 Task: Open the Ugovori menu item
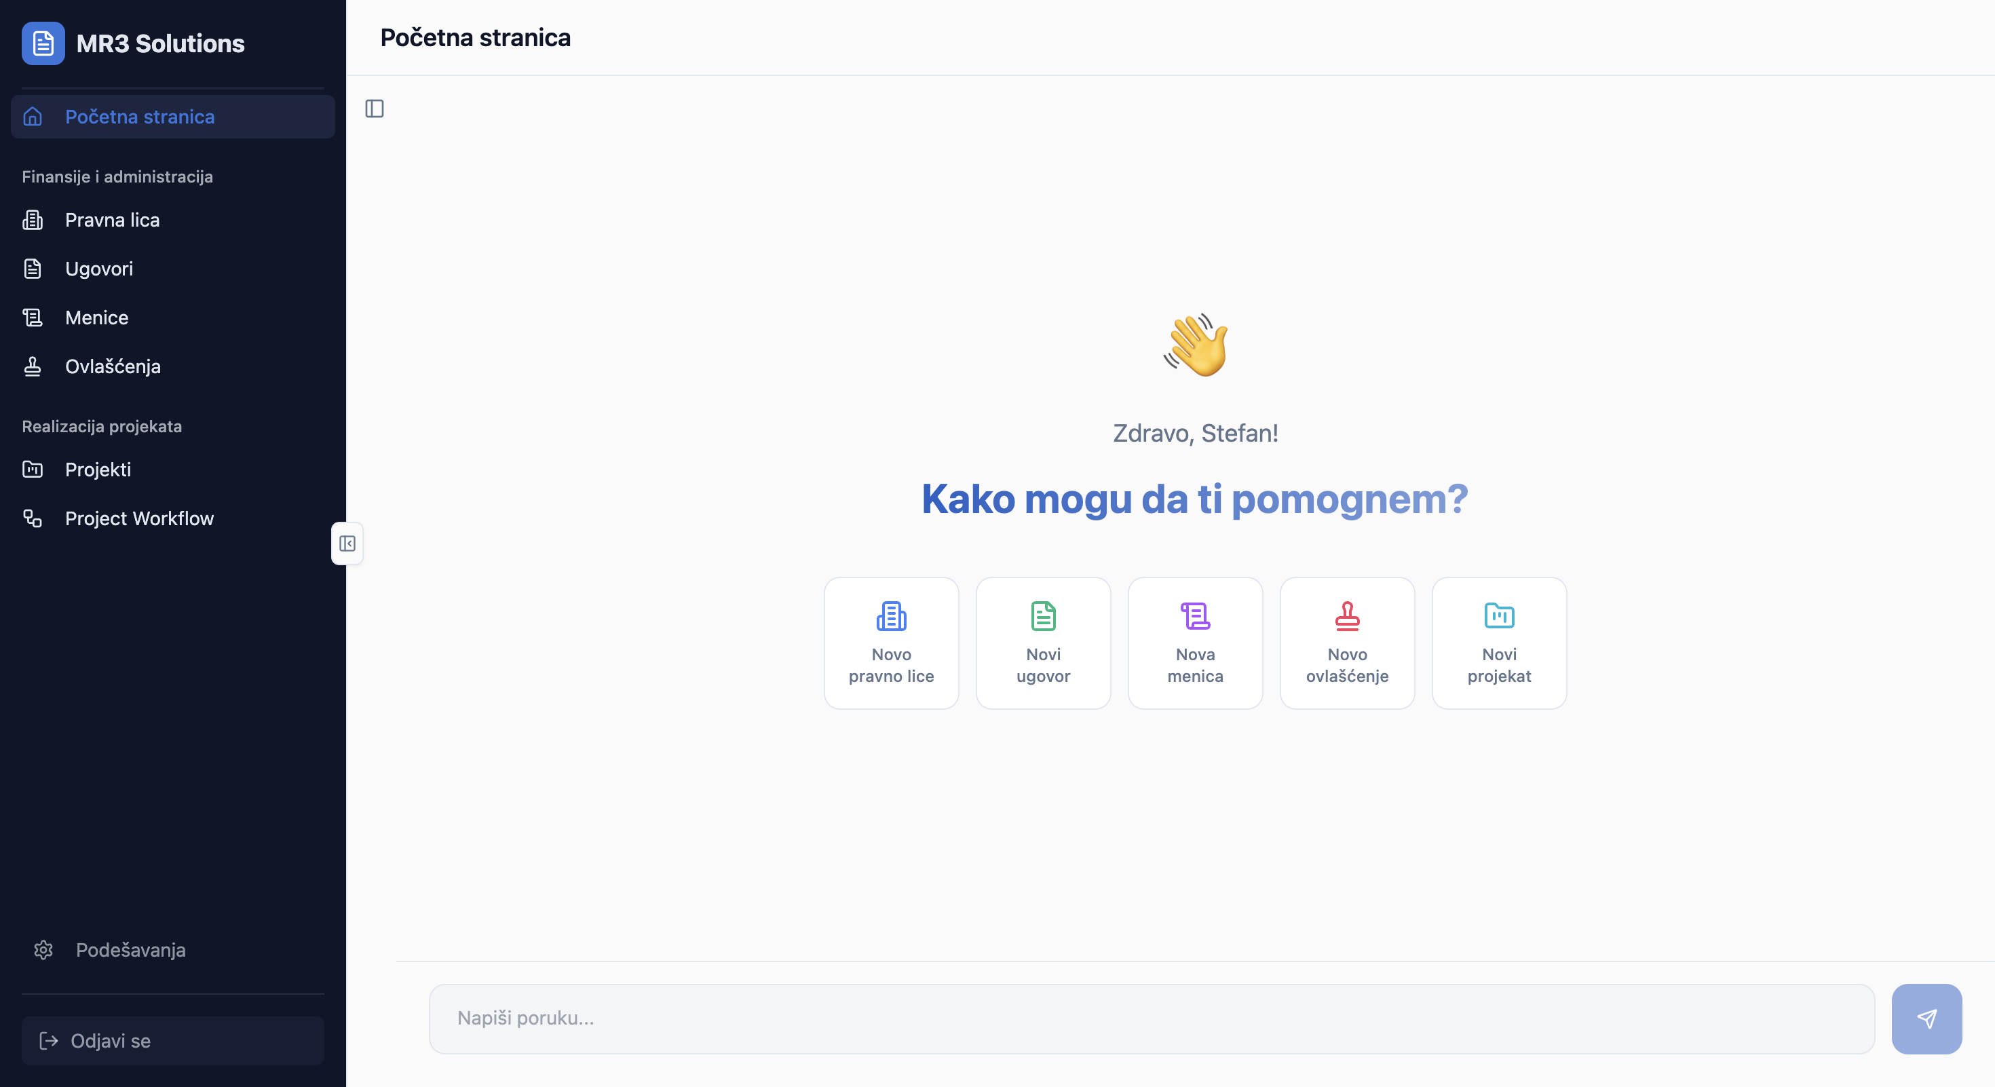click(x=99, y=269)
